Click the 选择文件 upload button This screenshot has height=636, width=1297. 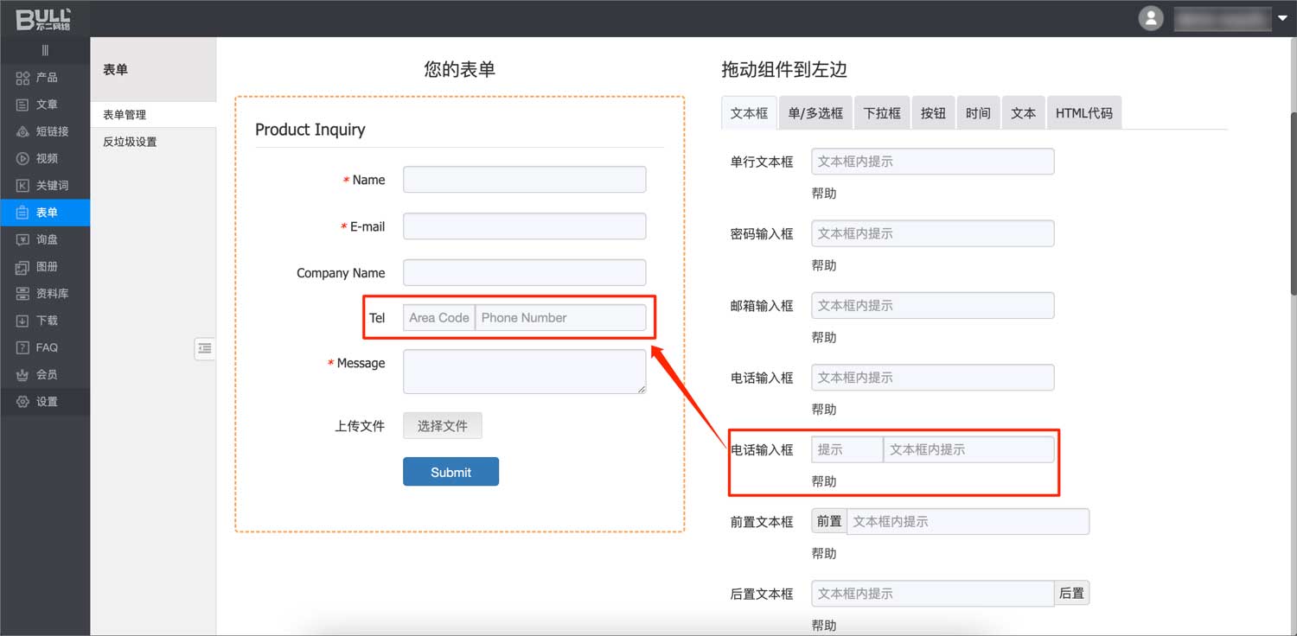(x=442, y=426)
